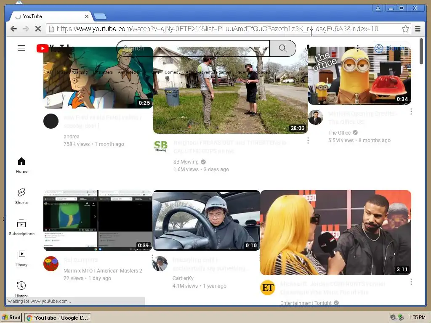Select the Comedy filter chip

[172, 72]
